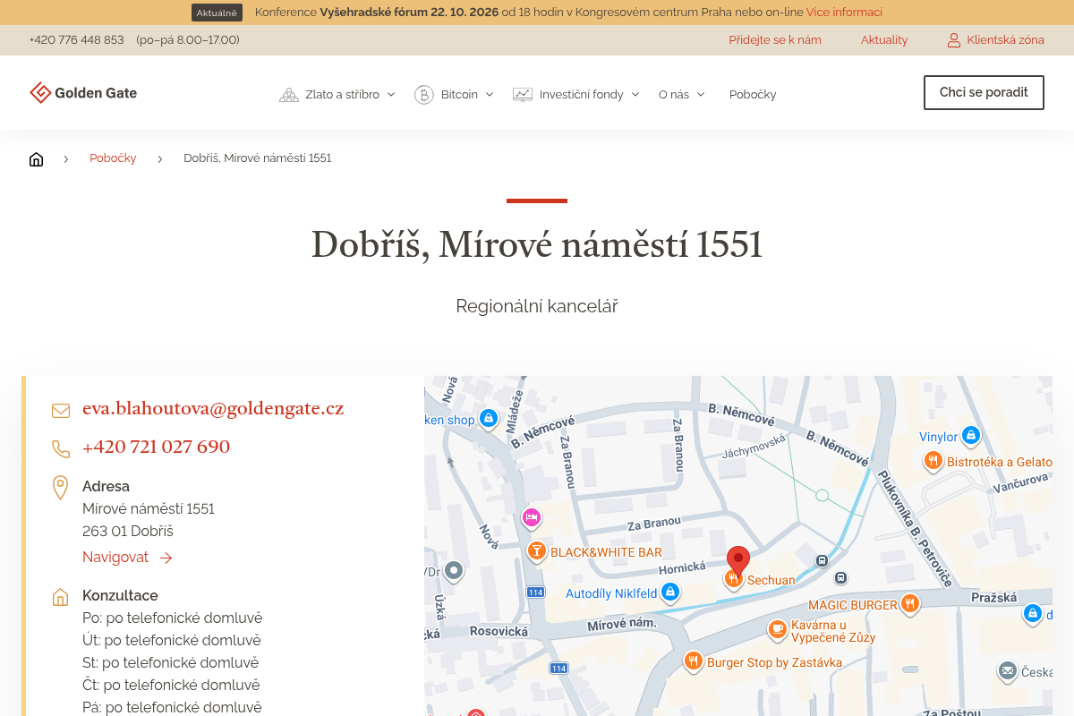Click the Sechuan restaurant marker on map

click(x=733, y=579)
